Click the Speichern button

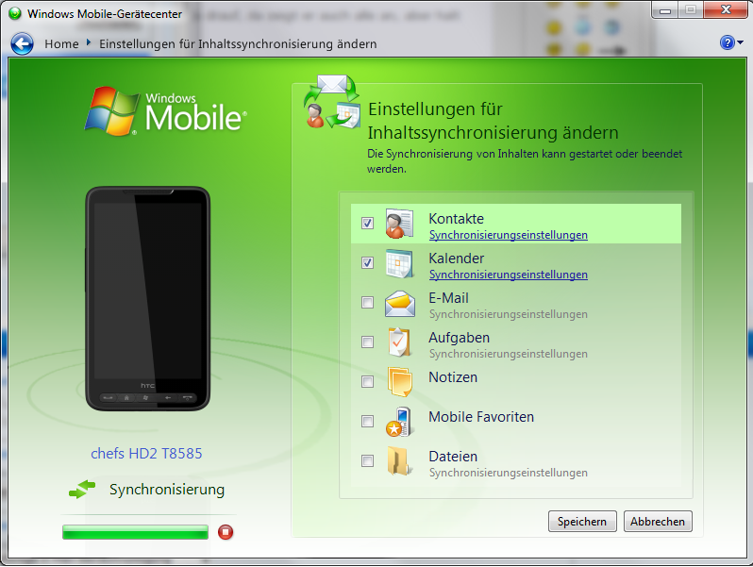tap(582, 522)
